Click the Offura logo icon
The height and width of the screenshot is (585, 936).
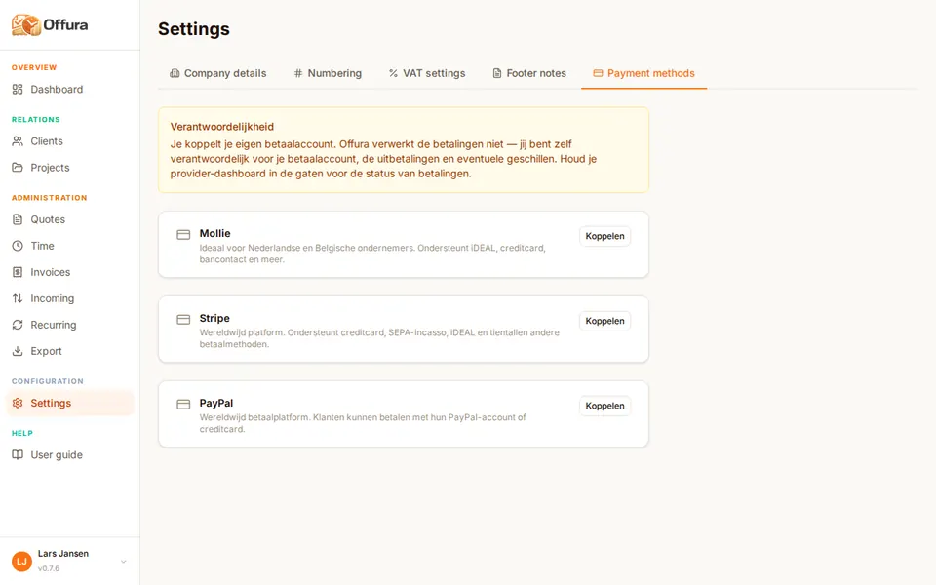pyautogui.click(x=26, y=24)
